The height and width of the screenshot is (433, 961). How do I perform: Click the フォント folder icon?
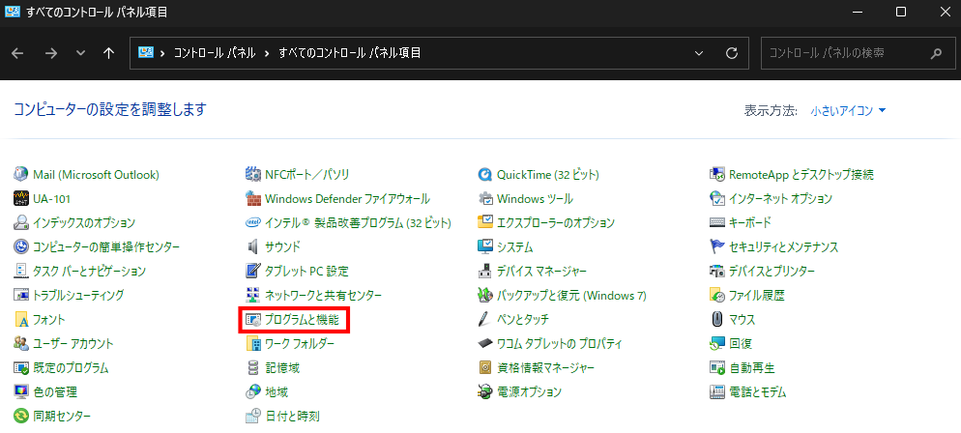pyautogui.click(x=21, y=319)
